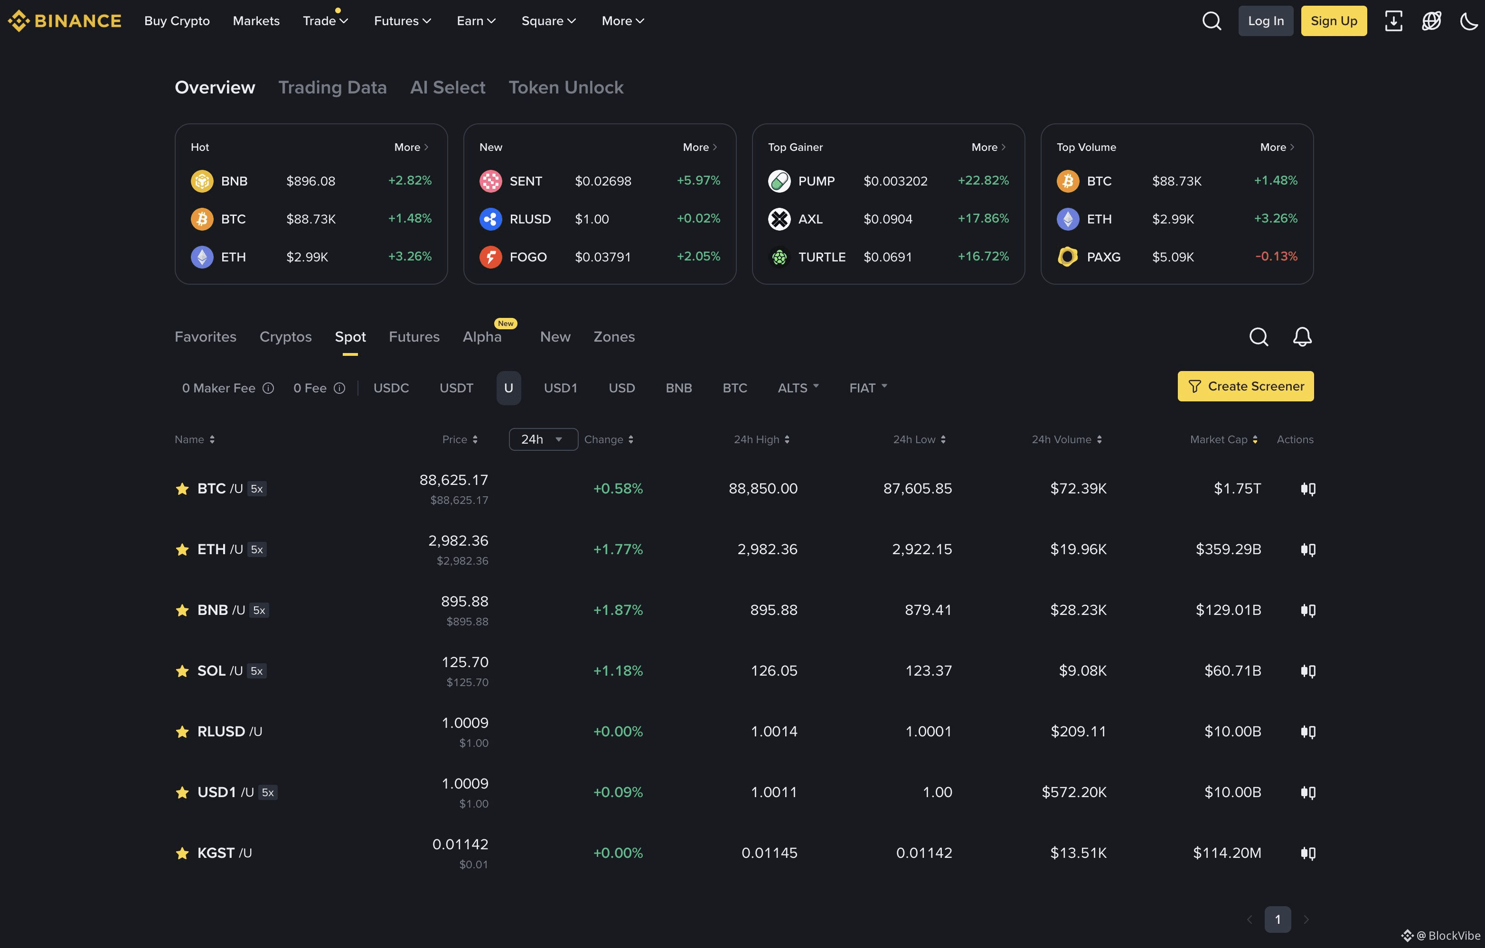Click the 0 Maker Fee info icon
Image resolution: width=1485 pixels, height=948 pixels.
pos(268,388)
